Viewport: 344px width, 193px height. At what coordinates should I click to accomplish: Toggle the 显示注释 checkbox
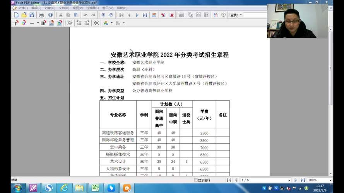click(196, 180)
